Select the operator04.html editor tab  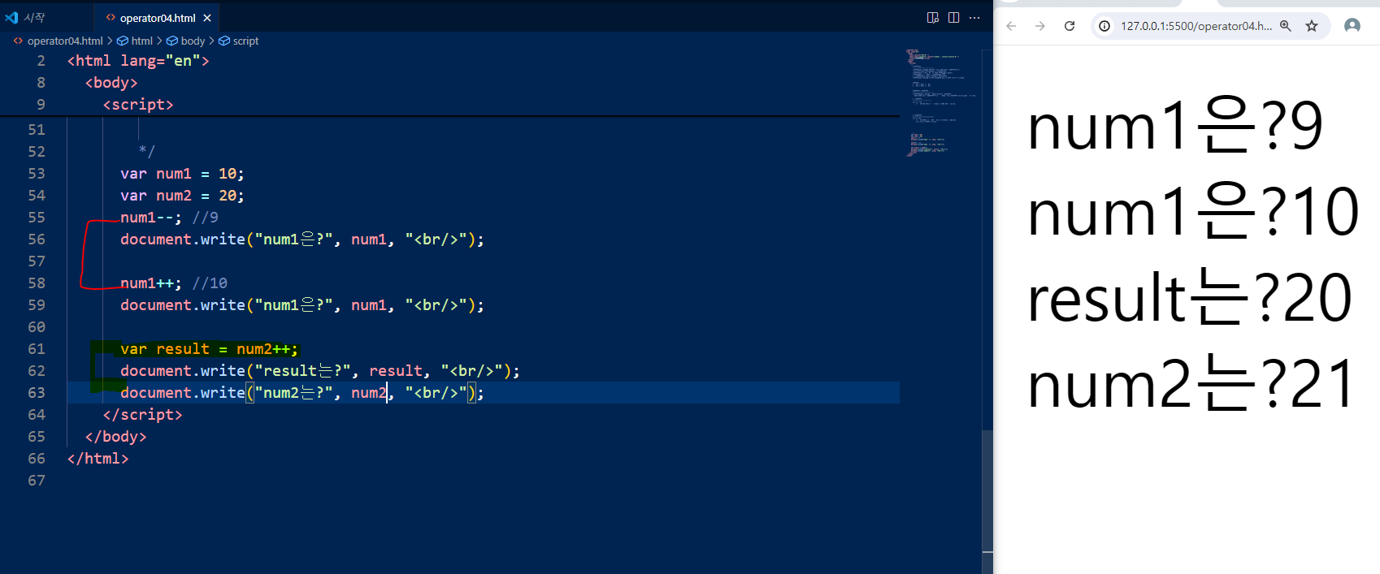coord(158,18)
